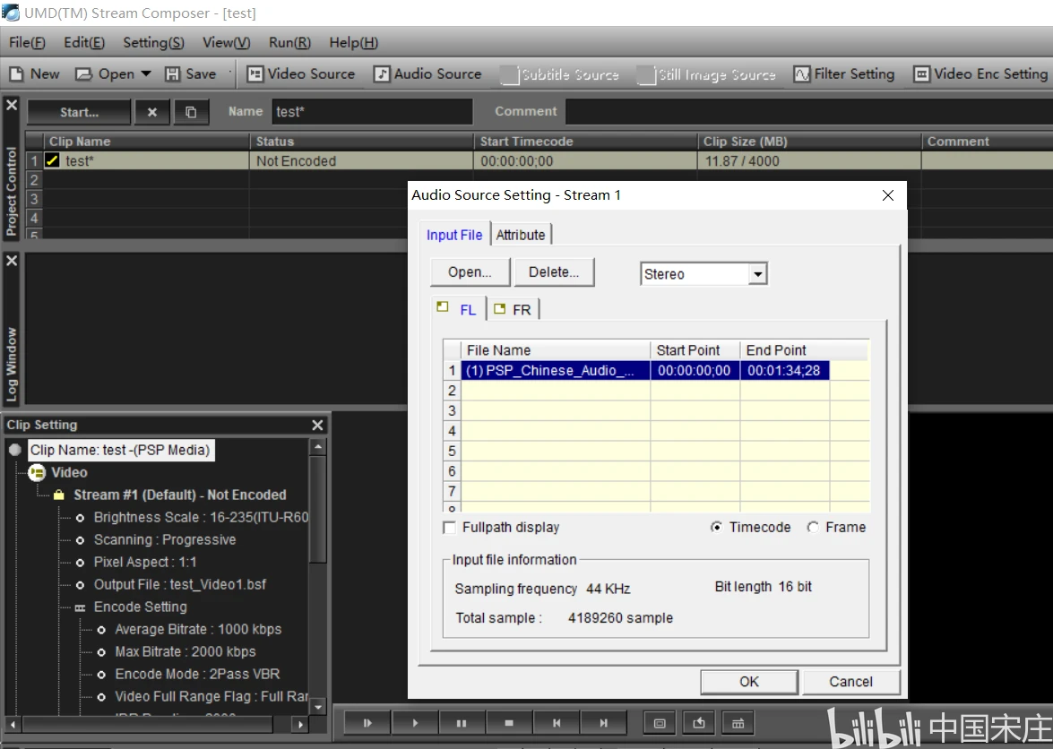Toggle the checkbox for test clip row
This screenshot has width=1053, height=749.
(53, 161)
